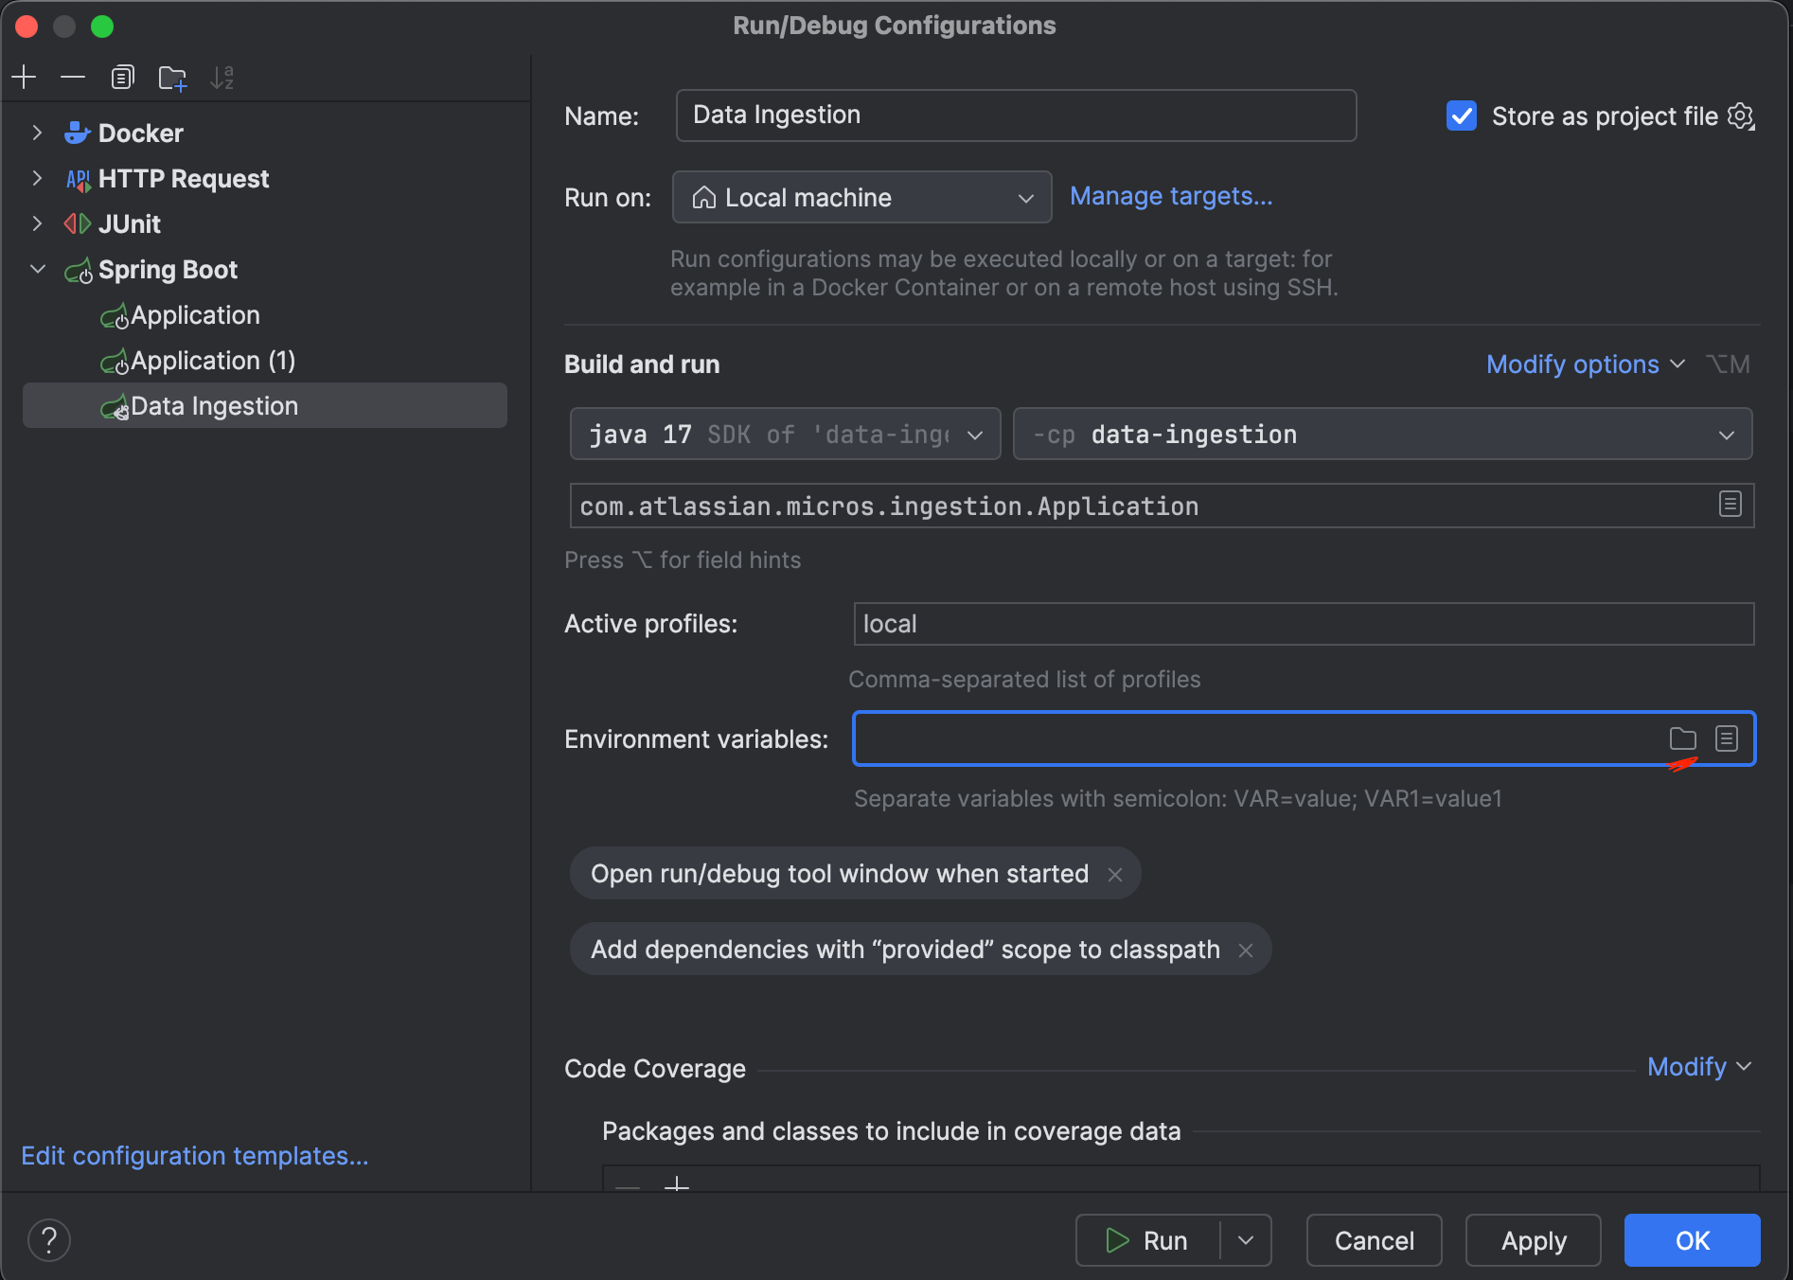The height and width of the screenshot is (1280, 1793).
Task: Remove selected configuration with minus icon
Action: coord(73,77)
